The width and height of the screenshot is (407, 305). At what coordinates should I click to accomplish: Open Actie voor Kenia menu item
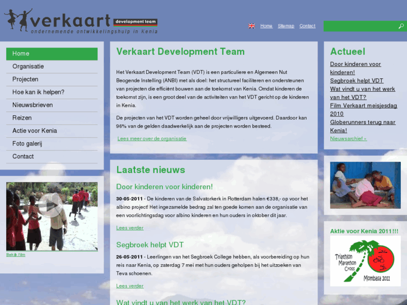pos(52,131)
